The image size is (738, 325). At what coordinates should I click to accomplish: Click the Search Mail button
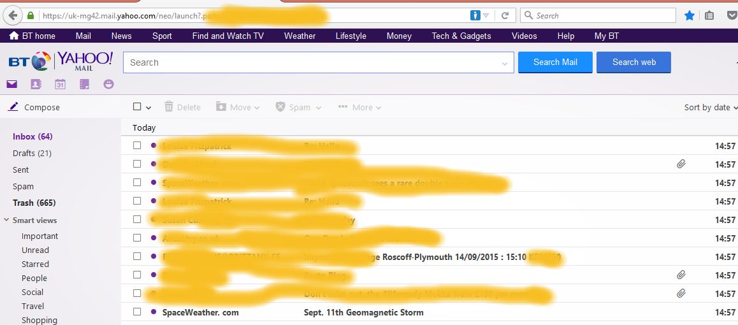[555, 62]
